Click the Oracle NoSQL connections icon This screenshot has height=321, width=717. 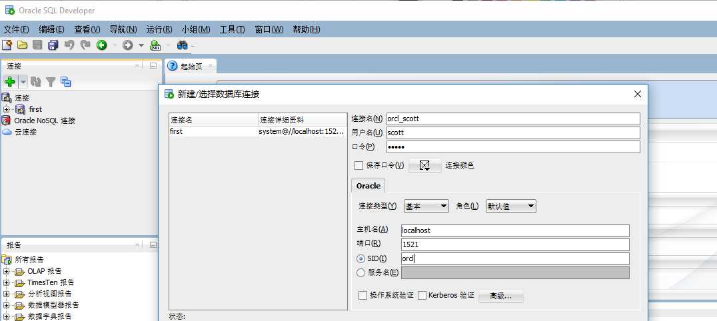[x=6, y=121]
